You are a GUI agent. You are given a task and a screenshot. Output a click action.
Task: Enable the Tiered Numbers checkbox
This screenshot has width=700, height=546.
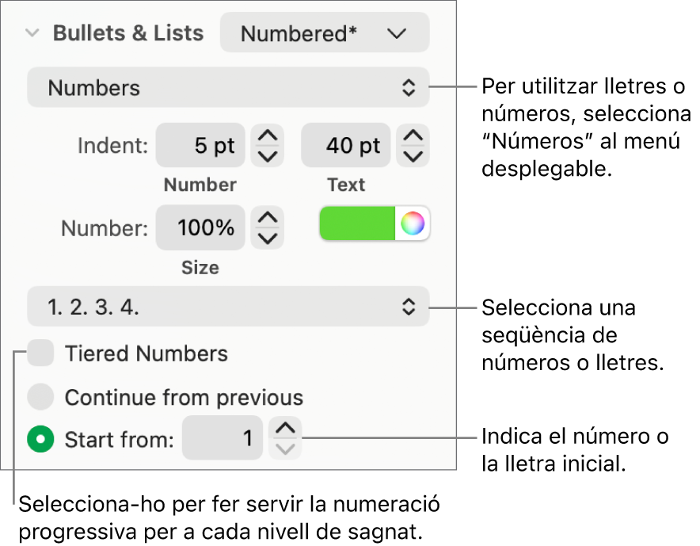coord(40,353)
